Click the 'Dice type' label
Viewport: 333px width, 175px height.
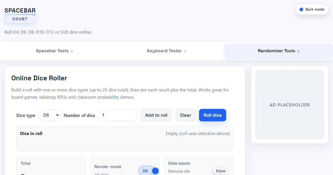(x=26, y=116)
